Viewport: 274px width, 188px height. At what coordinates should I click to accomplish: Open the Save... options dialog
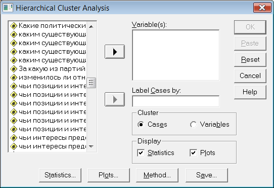207,175
